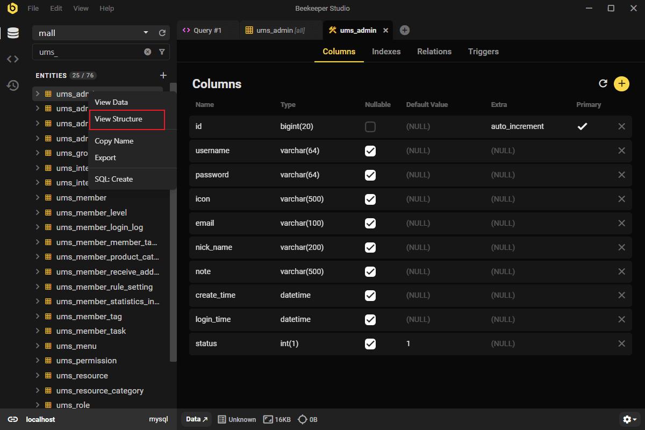Edit the email column type field
Image resolution: width=645 pixels, height=430 pixels.
tap(302, 223)
